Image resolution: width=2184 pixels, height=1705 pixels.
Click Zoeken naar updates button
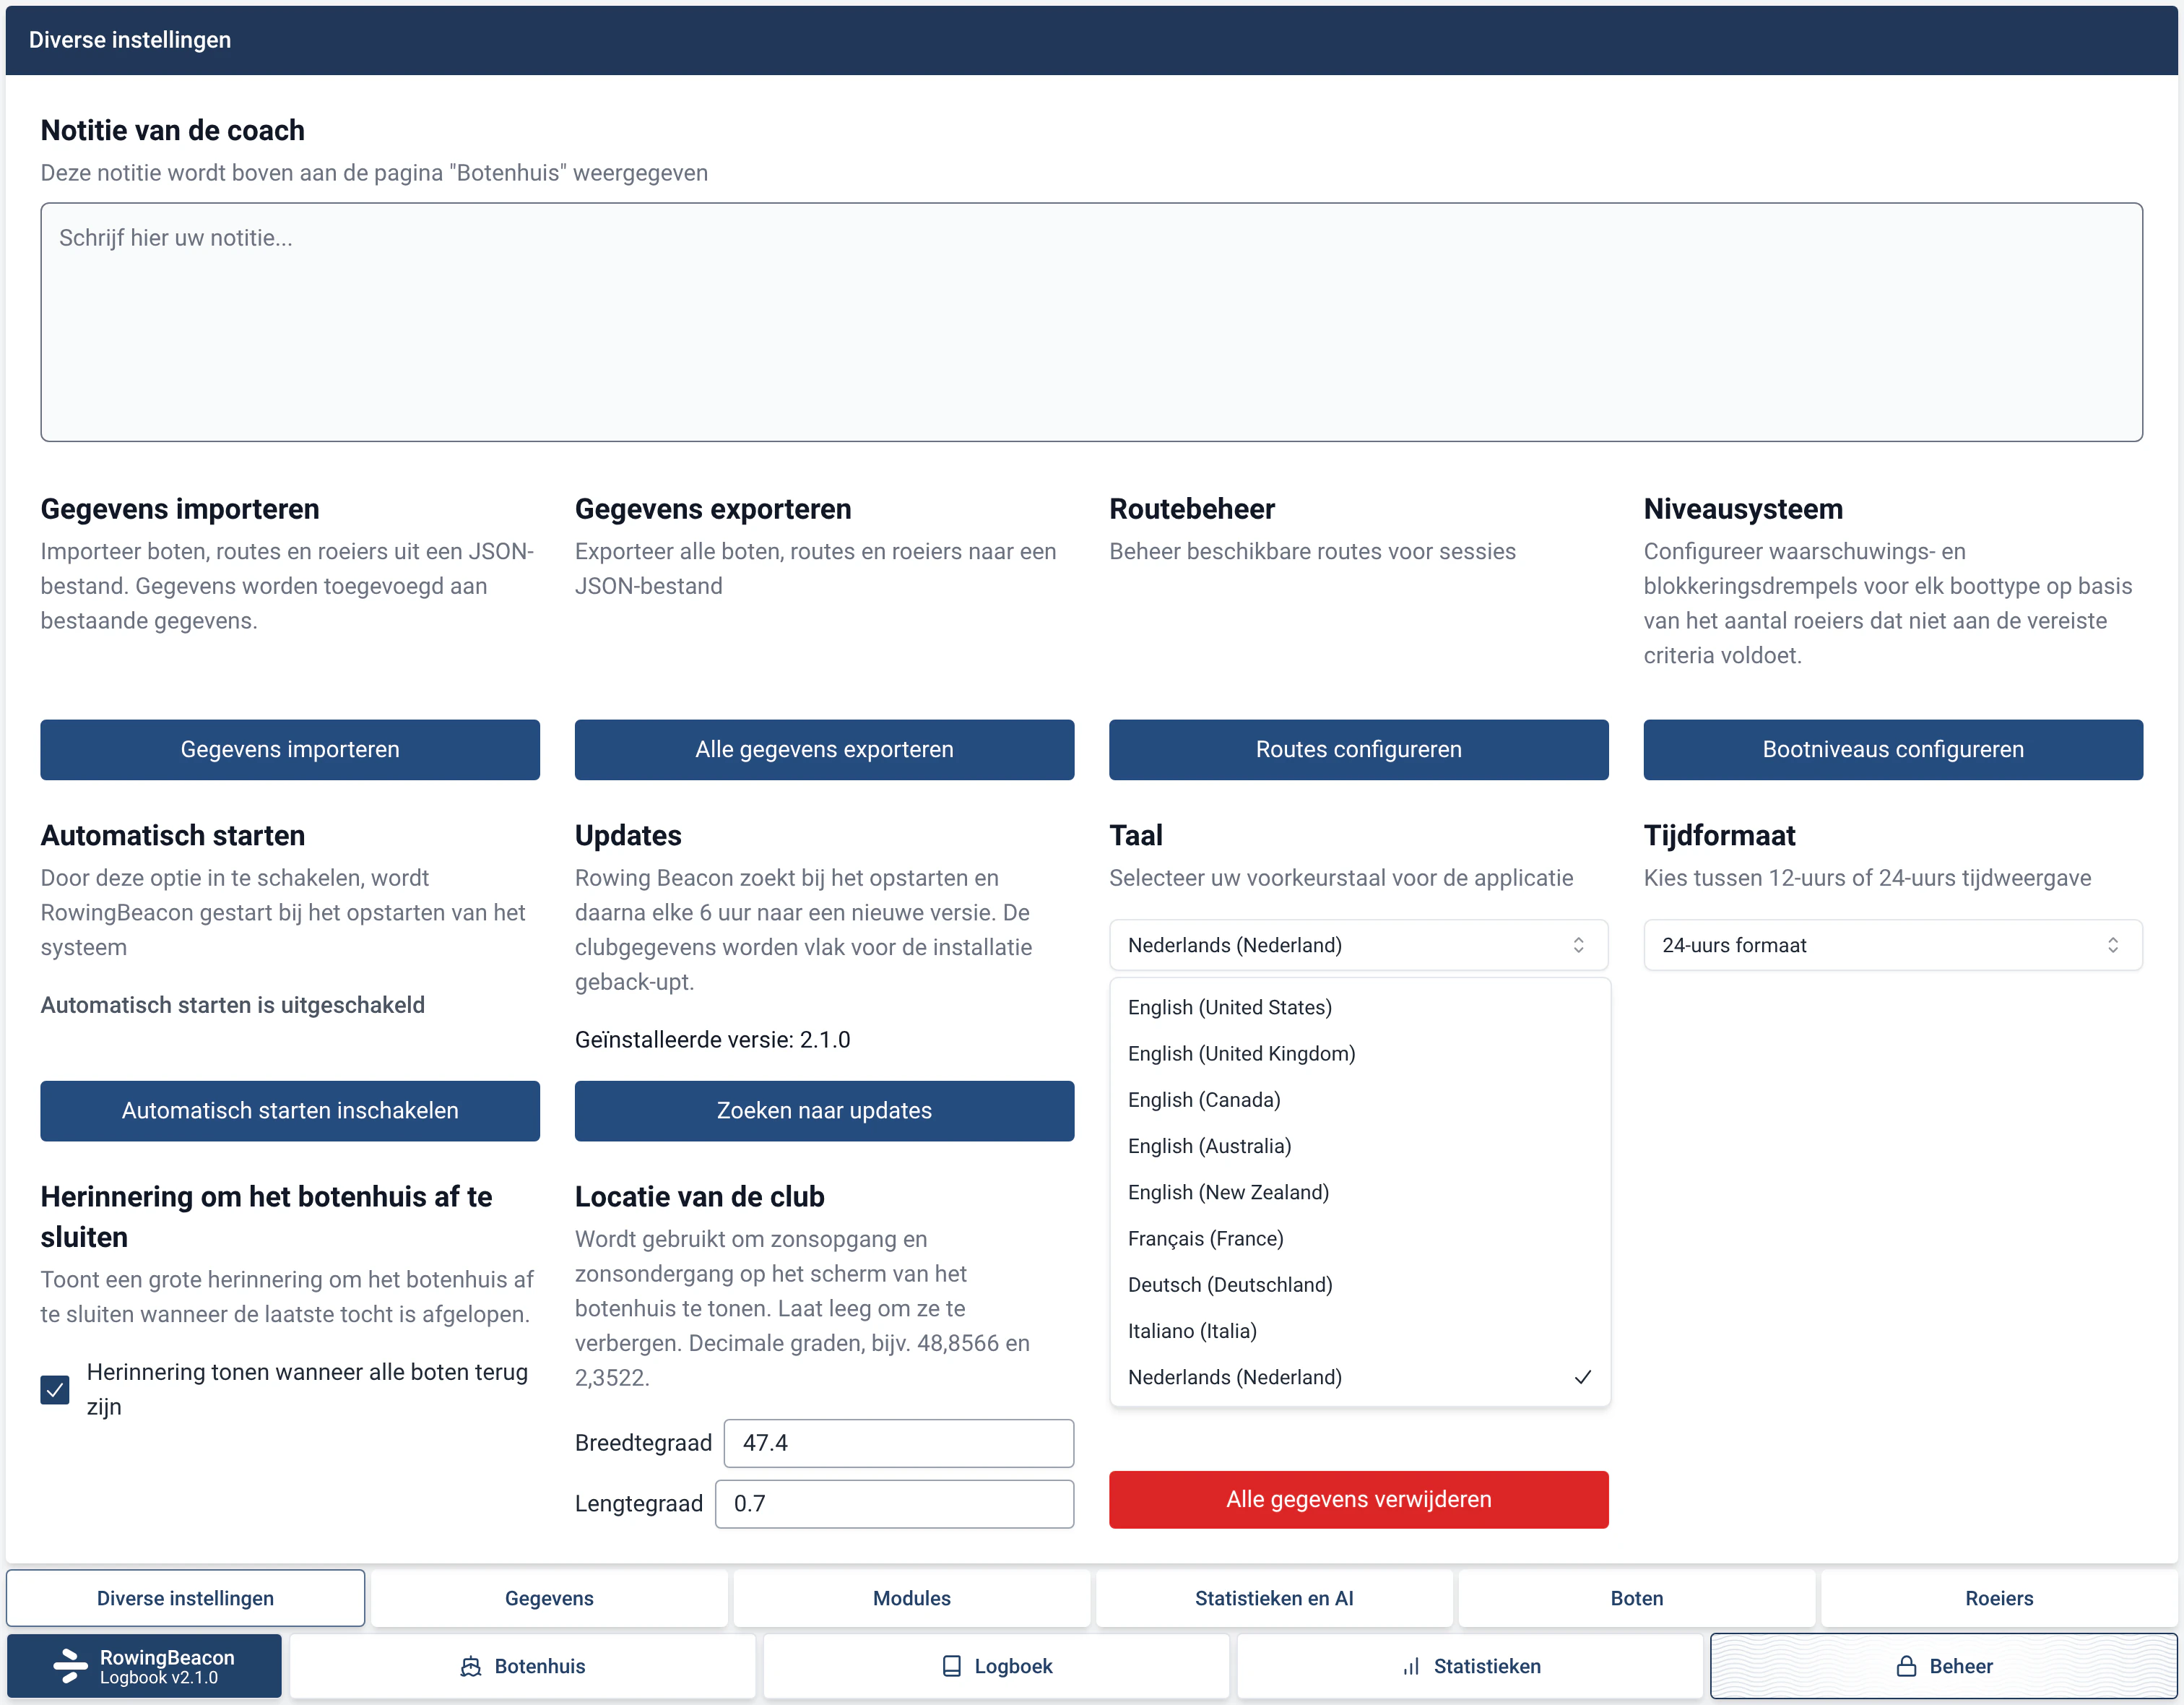(x=824, y=1110)
